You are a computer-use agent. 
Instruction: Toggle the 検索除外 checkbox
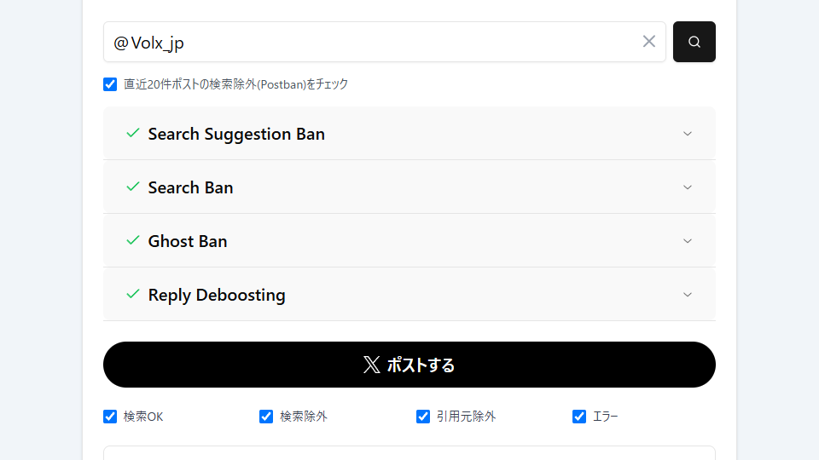[x=266, y=417]
